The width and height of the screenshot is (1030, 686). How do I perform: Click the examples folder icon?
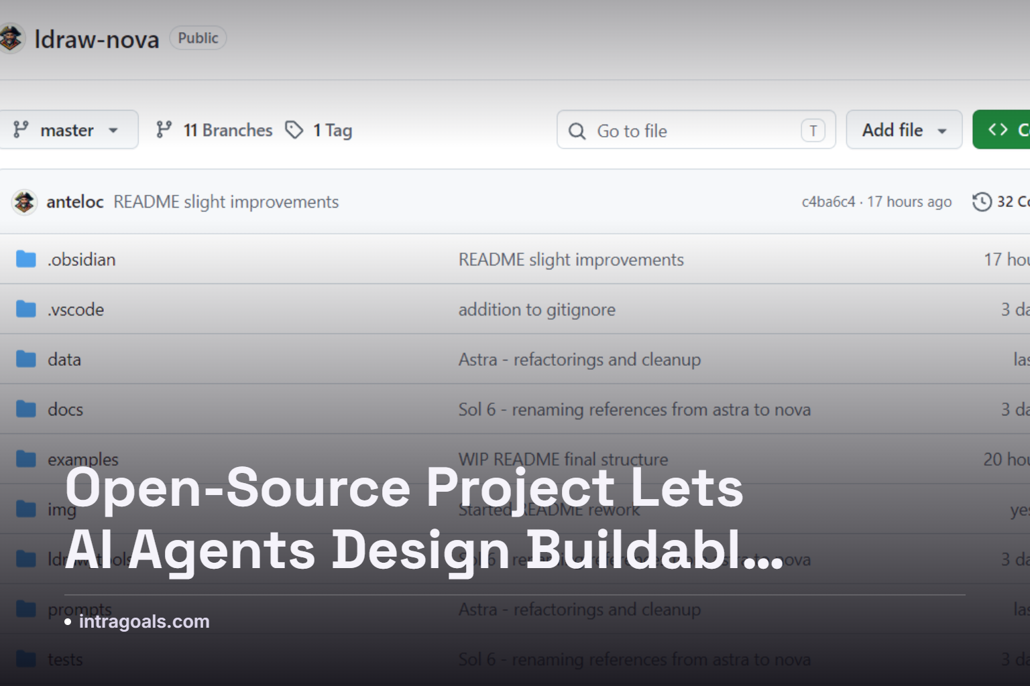click(x=25, y=459)
